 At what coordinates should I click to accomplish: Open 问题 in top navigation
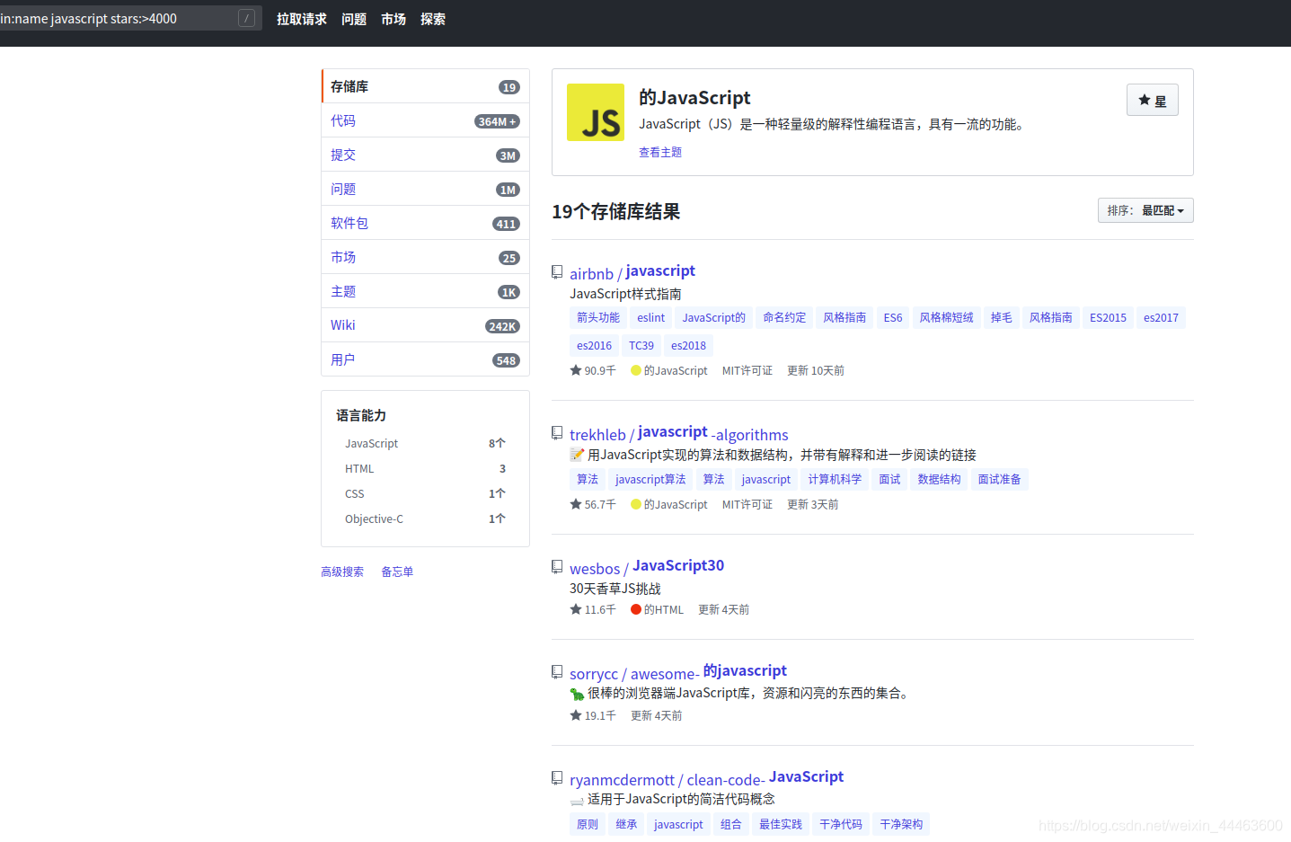(354, 19)
